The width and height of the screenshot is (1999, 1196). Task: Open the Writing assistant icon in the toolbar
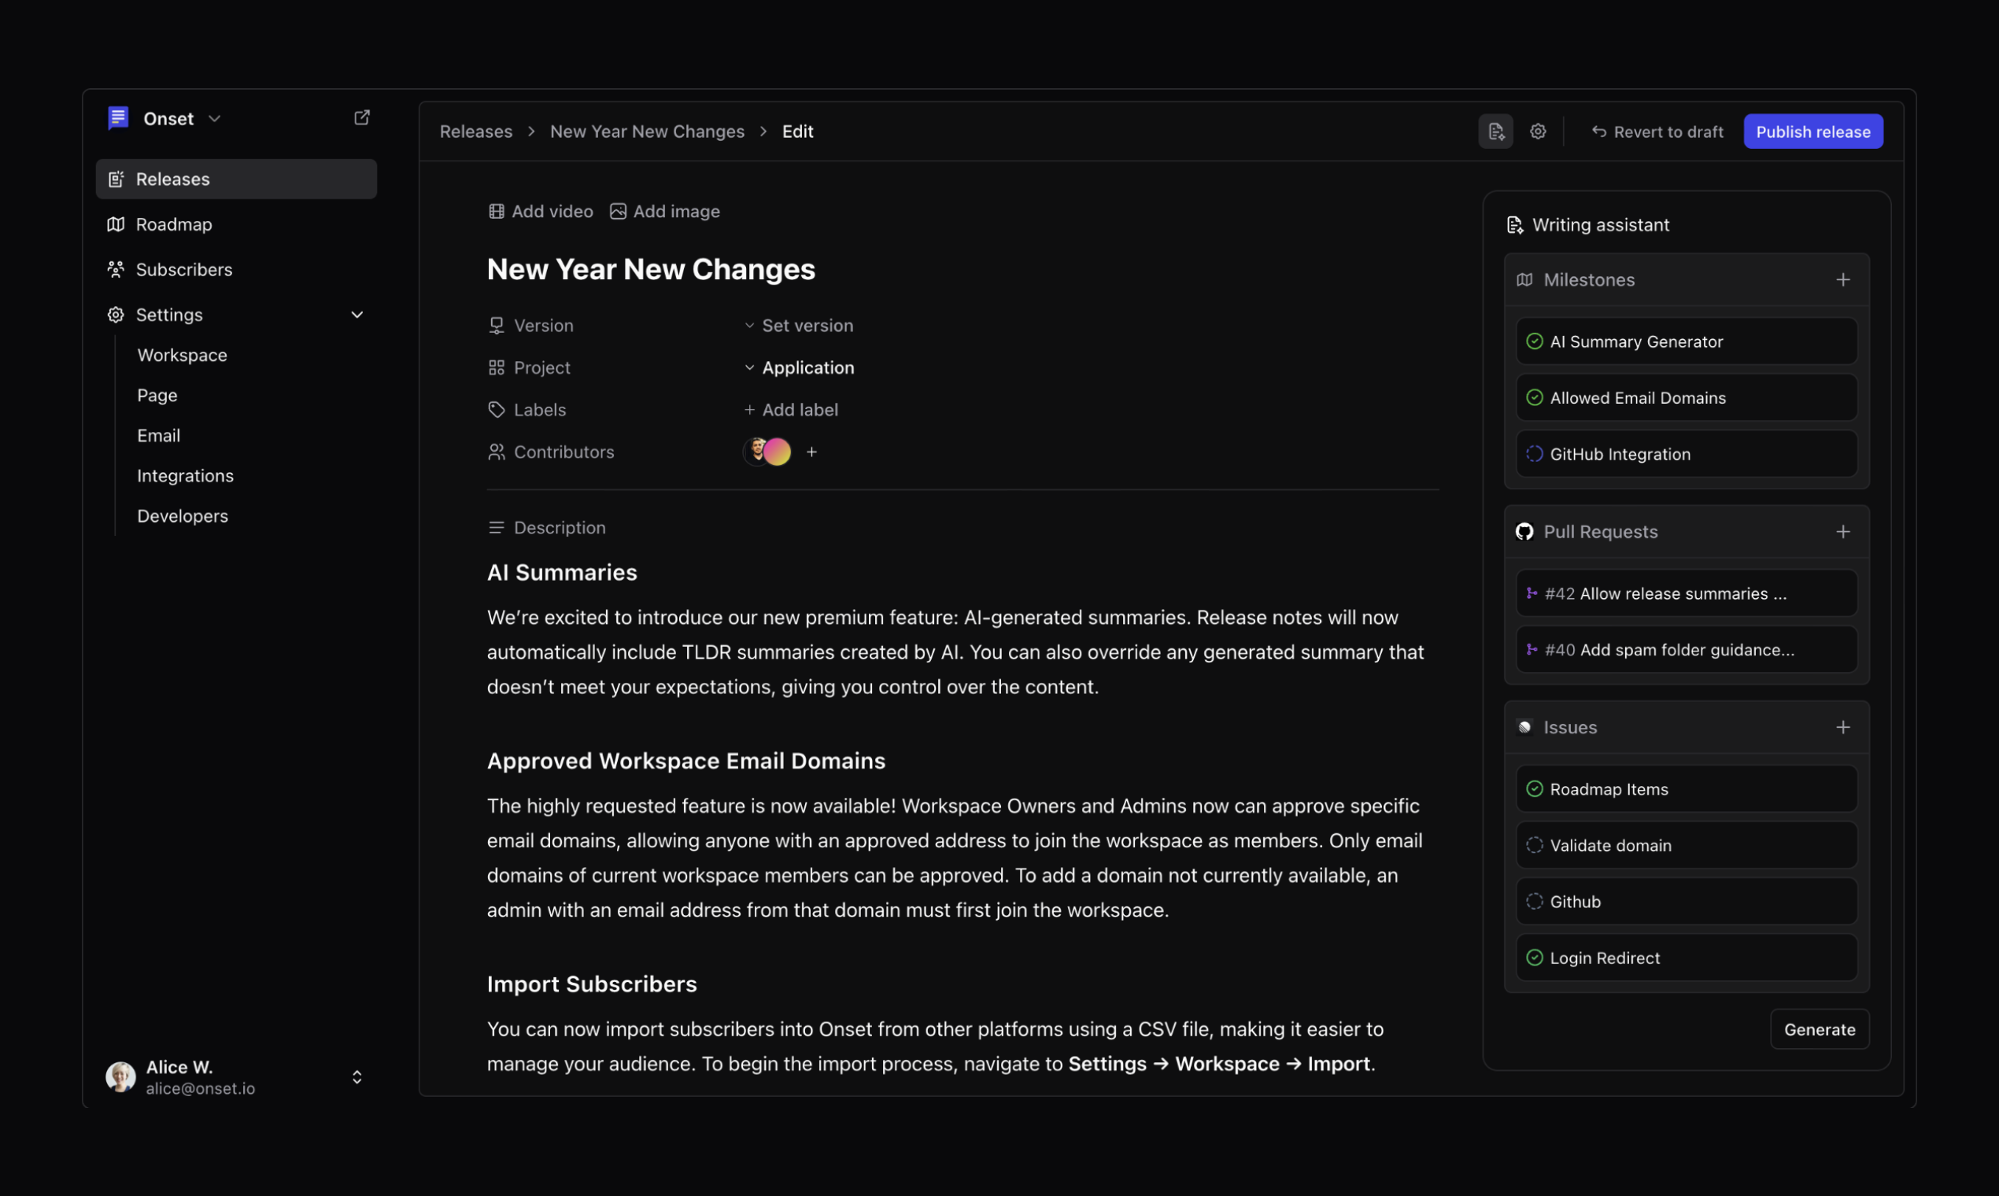point(1495,131)
